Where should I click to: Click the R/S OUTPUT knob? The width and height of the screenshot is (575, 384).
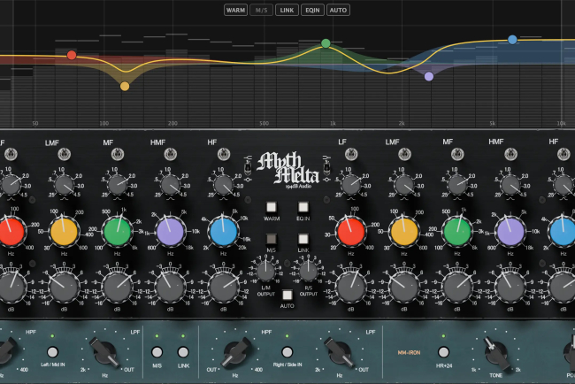[309, 272]
